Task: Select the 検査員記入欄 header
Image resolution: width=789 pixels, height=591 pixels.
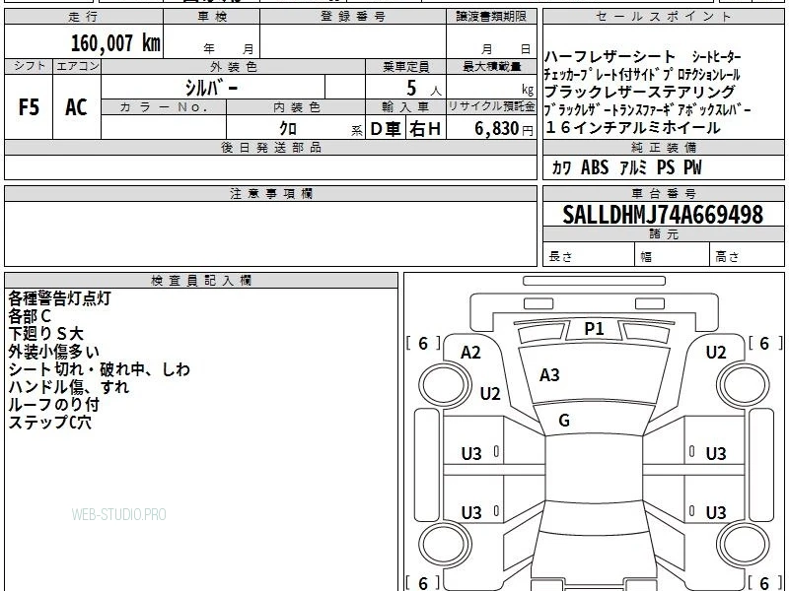Action: pyautogui.click(x=201, y=281)
